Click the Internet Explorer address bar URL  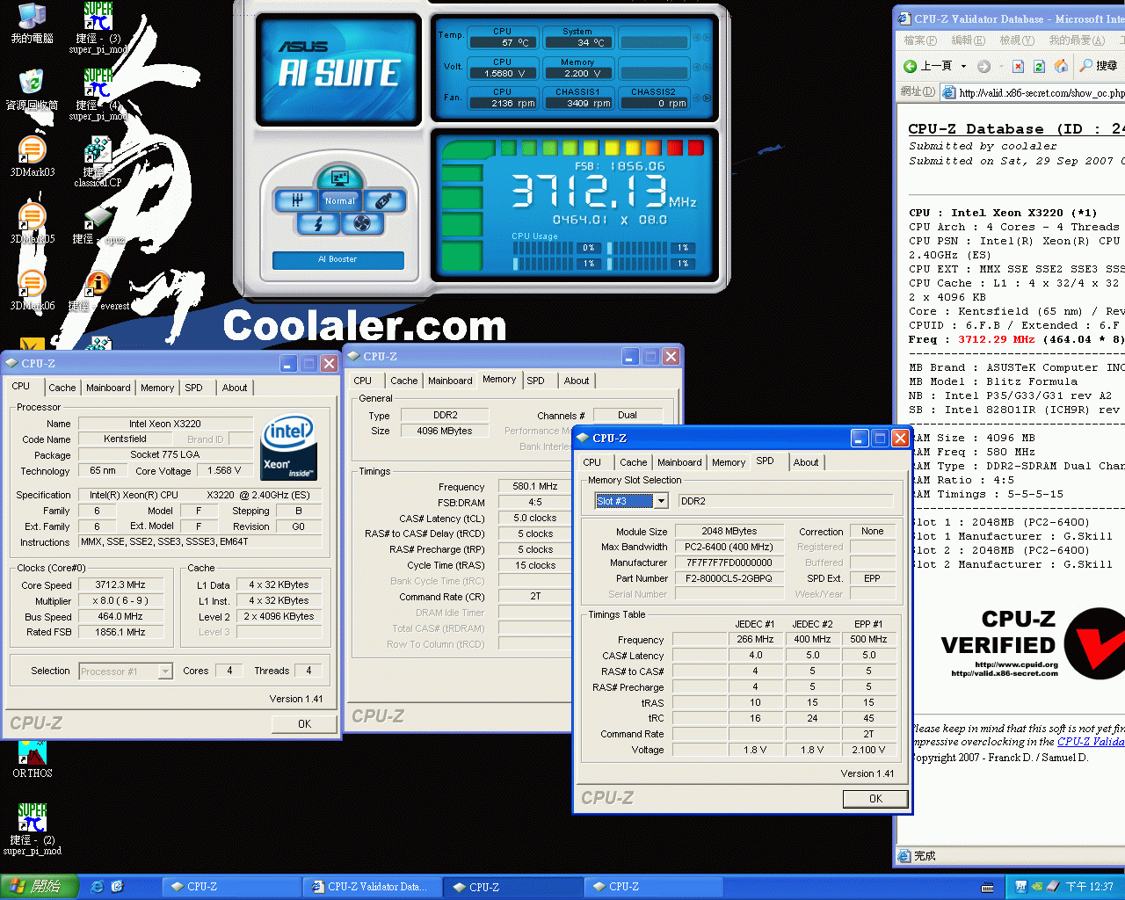pyautogui.click(x=1042, y=93)
